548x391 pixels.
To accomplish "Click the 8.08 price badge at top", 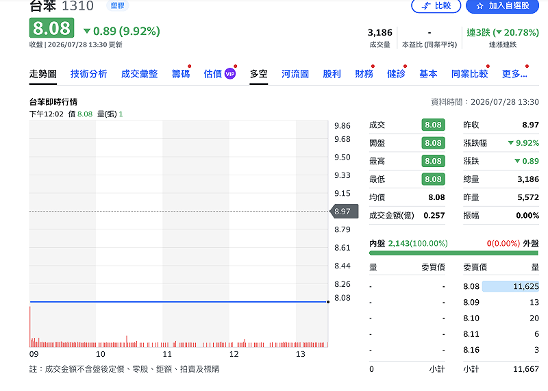I will [x=52, y=28].
